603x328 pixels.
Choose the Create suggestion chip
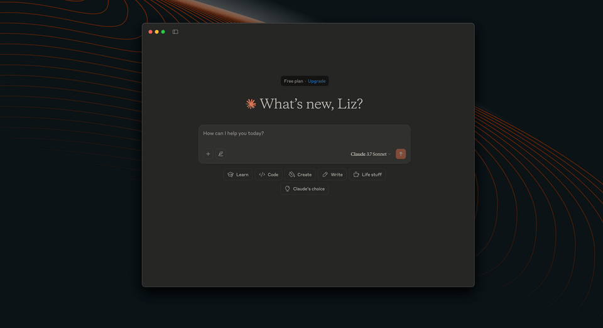point(300,175)
